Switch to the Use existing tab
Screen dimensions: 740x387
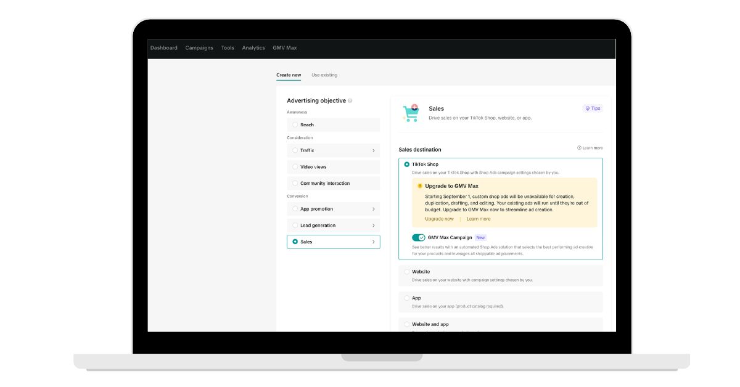[324, 75]
